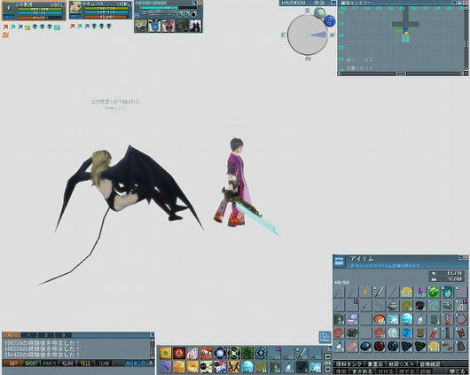Select the red firecracker item
The image size is (470, 375).
coord(434,332)
